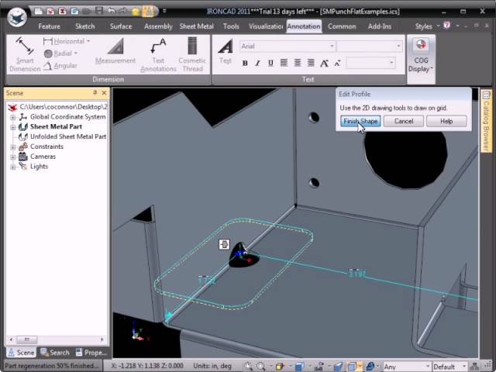Open the Add-Ins ribbon tab

pos(380,26)
